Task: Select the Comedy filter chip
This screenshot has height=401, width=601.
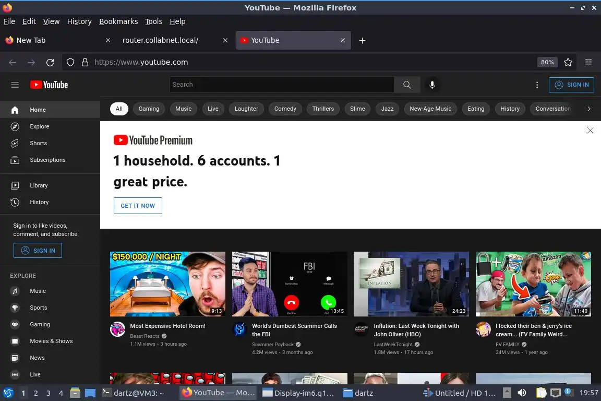Action: coord(285,109)
